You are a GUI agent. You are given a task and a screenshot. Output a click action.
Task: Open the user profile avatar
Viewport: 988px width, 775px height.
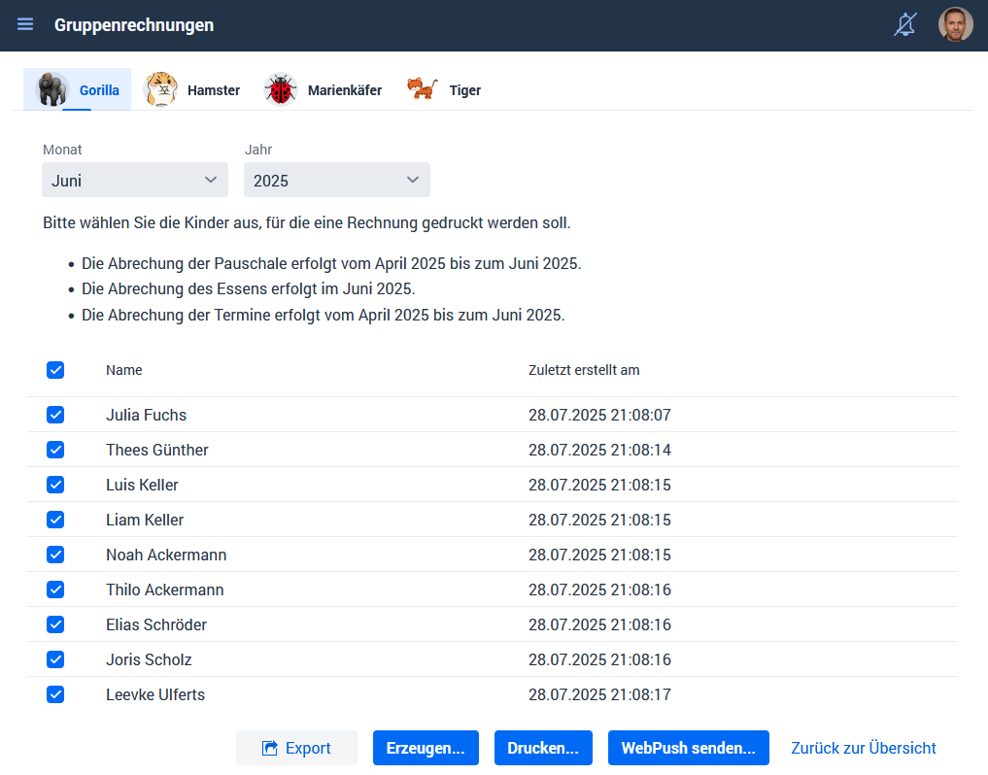click(955, 24)
